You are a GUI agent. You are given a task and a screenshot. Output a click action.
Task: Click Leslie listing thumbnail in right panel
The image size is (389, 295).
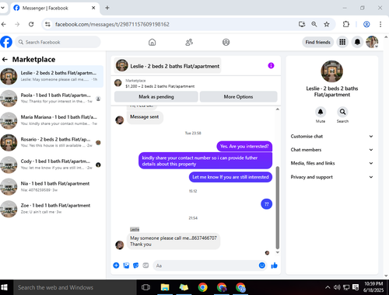tap(332, 71)
